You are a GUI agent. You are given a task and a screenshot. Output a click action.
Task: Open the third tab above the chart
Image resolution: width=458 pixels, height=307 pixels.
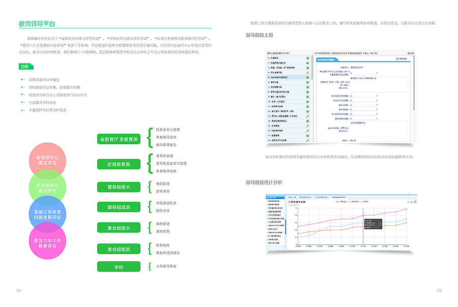[x=322, y=197]
